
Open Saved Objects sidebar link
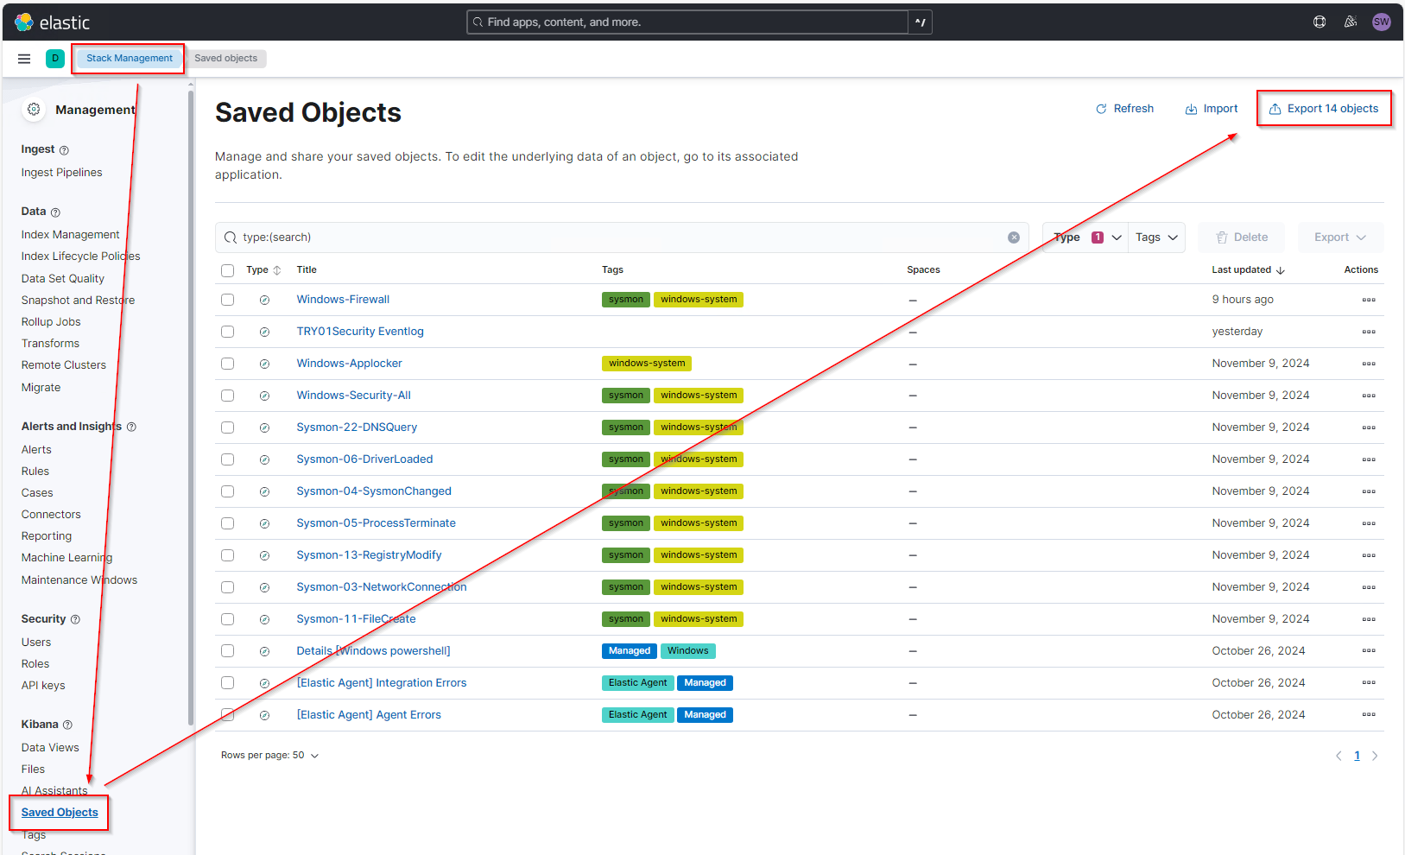(x=60, y=813)
